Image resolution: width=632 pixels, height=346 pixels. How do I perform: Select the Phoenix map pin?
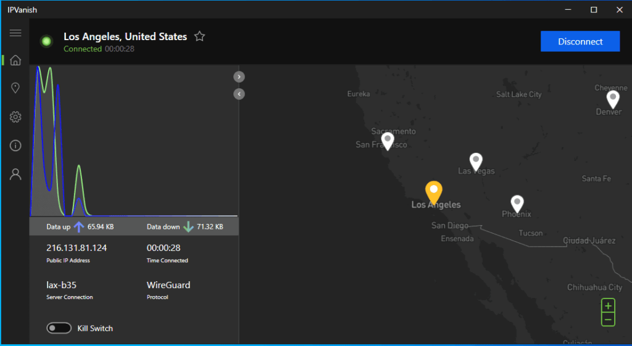click(517, 205)
